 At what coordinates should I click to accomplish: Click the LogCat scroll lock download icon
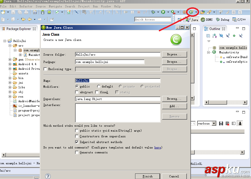(240, 123)
